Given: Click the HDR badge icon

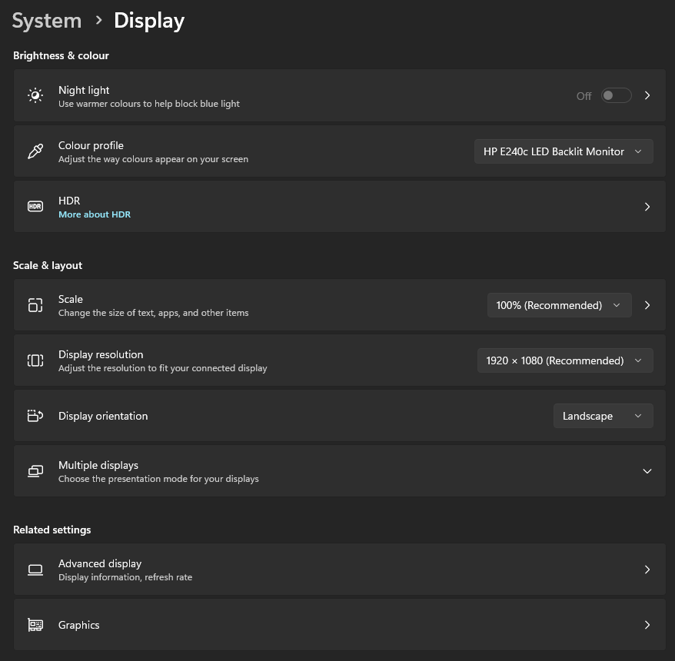Looking at the screenshot, I should (35, 207).
